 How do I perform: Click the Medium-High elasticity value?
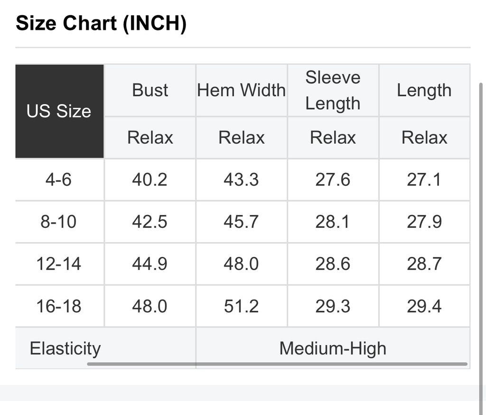pos(333,348)
